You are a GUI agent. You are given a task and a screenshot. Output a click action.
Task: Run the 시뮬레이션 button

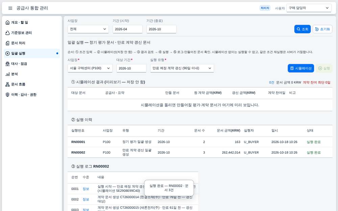(301, 68)
